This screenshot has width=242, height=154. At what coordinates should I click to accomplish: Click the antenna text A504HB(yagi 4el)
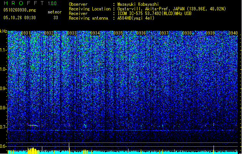(136, 18)
